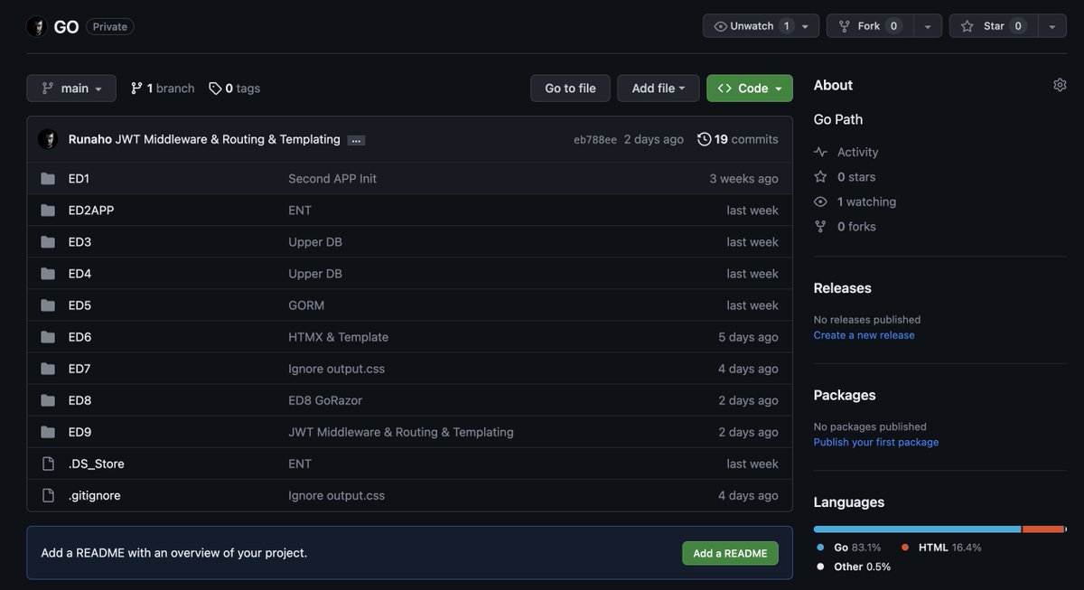Click the HTML 16.4% language entry
1084x590 pixels.
click(x=940, y=548)
